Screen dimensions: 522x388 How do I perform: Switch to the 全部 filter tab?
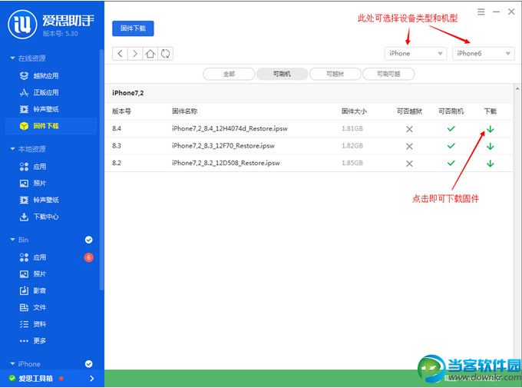[x=229, y=74]
